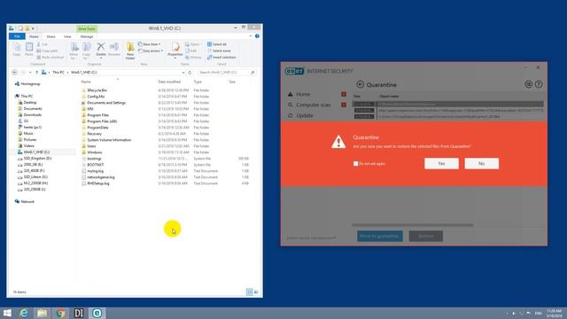The image size is (567, 319).
Task: Open the New item dropdown
Action: tap(150, 44)
